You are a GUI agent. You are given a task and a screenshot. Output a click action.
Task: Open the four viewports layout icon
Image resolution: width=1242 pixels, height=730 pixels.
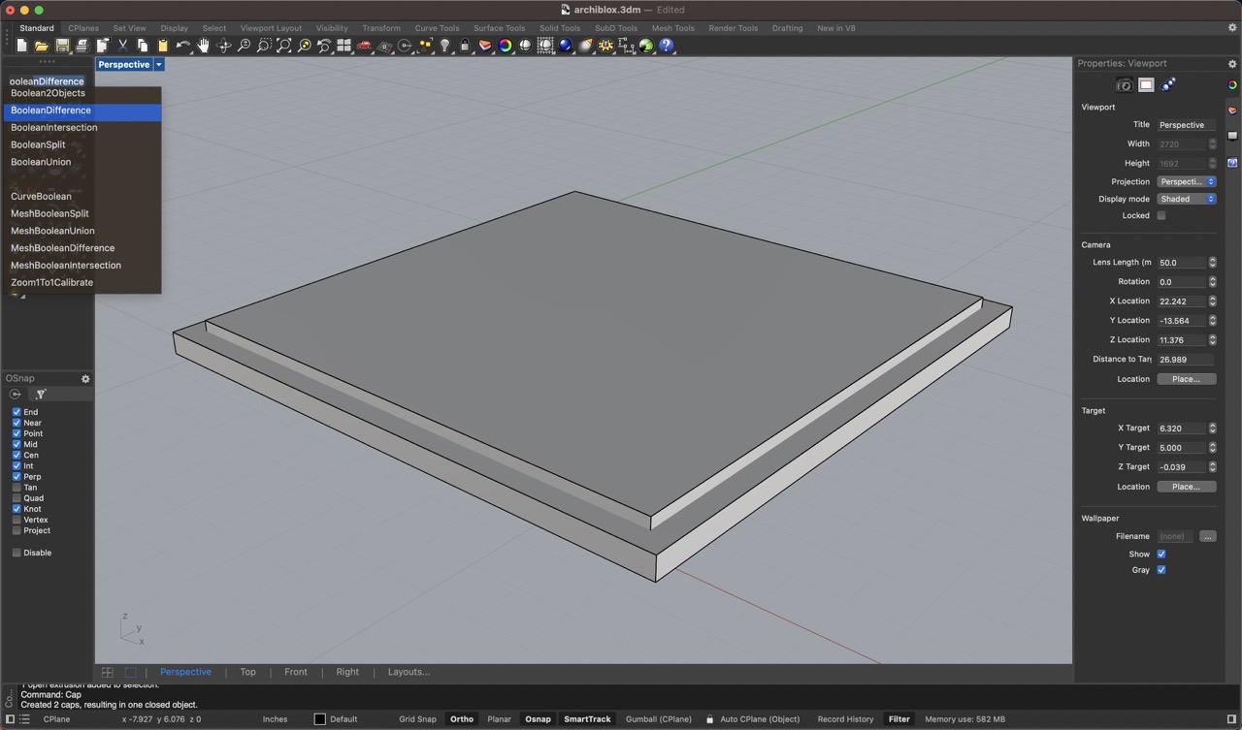click(343, 46)
